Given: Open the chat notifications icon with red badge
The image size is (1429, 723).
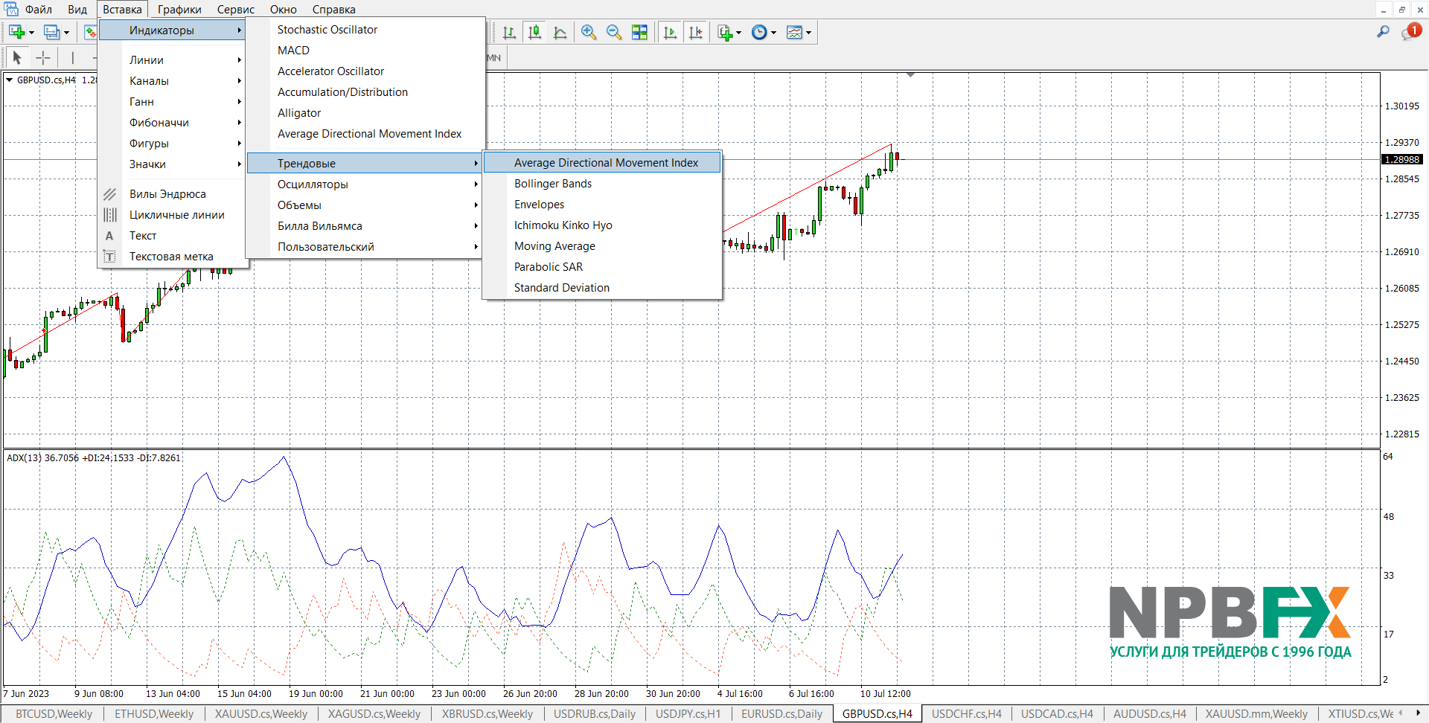Looking at the screenshot, I should 1410,32.
